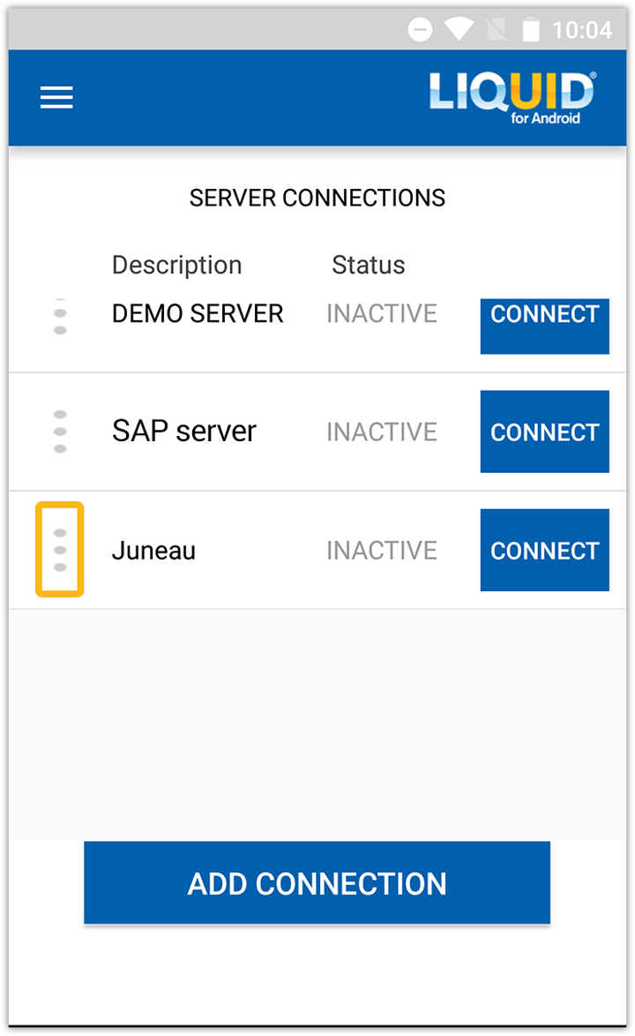Open the hamburger navigation menu

pyautogui.click(x=56, y=97)
